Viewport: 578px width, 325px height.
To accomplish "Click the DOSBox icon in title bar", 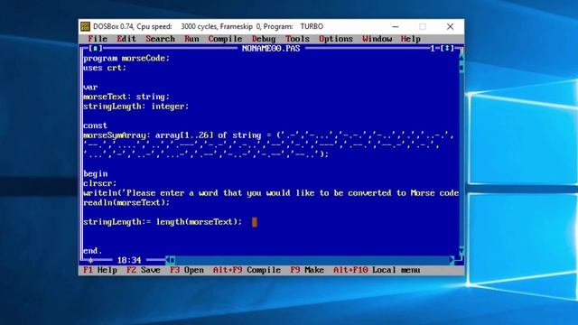I will pyautogui.click(x=85, y=26).
